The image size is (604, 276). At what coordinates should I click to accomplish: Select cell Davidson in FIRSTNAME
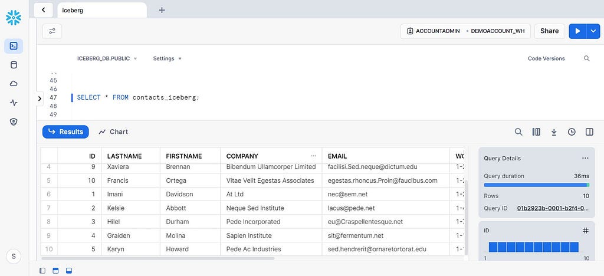click(x=190, y=194)
